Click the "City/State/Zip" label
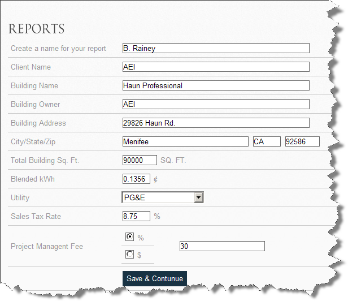The image size is (348, 301). coord(33,142)
